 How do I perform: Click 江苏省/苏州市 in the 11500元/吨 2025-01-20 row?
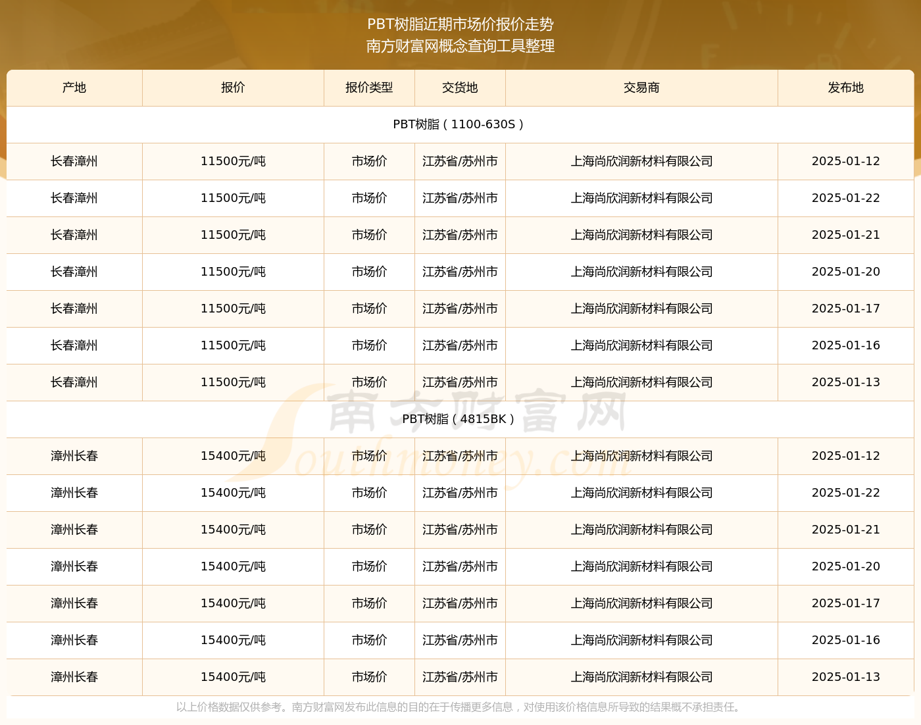[x=460, y=272]
